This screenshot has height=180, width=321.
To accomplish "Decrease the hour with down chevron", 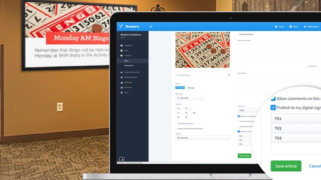I will point(179,117).
